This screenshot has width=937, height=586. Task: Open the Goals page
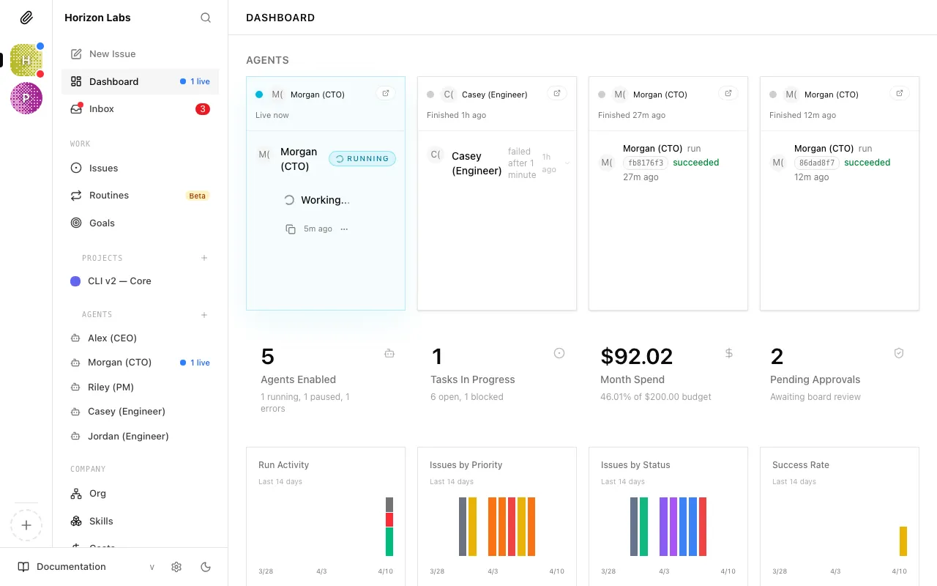(140, 223)
